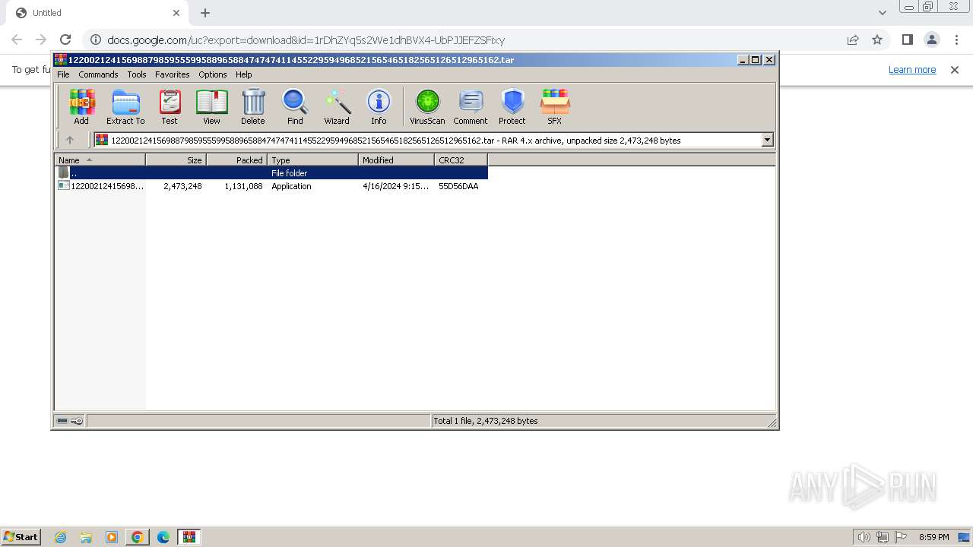Click the clock showing 8:59 PM
This screenshot has height=547, width=973.
coord(933,537)
